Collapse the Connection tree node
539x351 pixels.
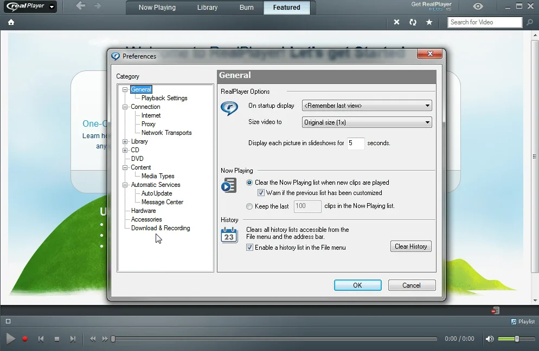pos(125,107)
